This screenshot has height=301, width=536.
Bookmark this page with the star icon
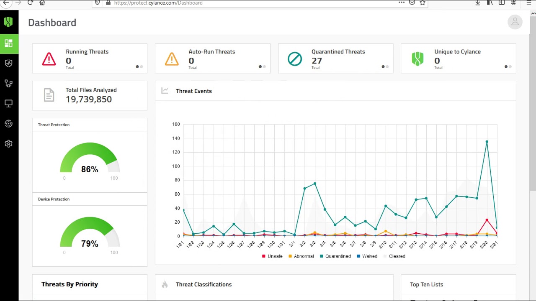coord(423,3)
